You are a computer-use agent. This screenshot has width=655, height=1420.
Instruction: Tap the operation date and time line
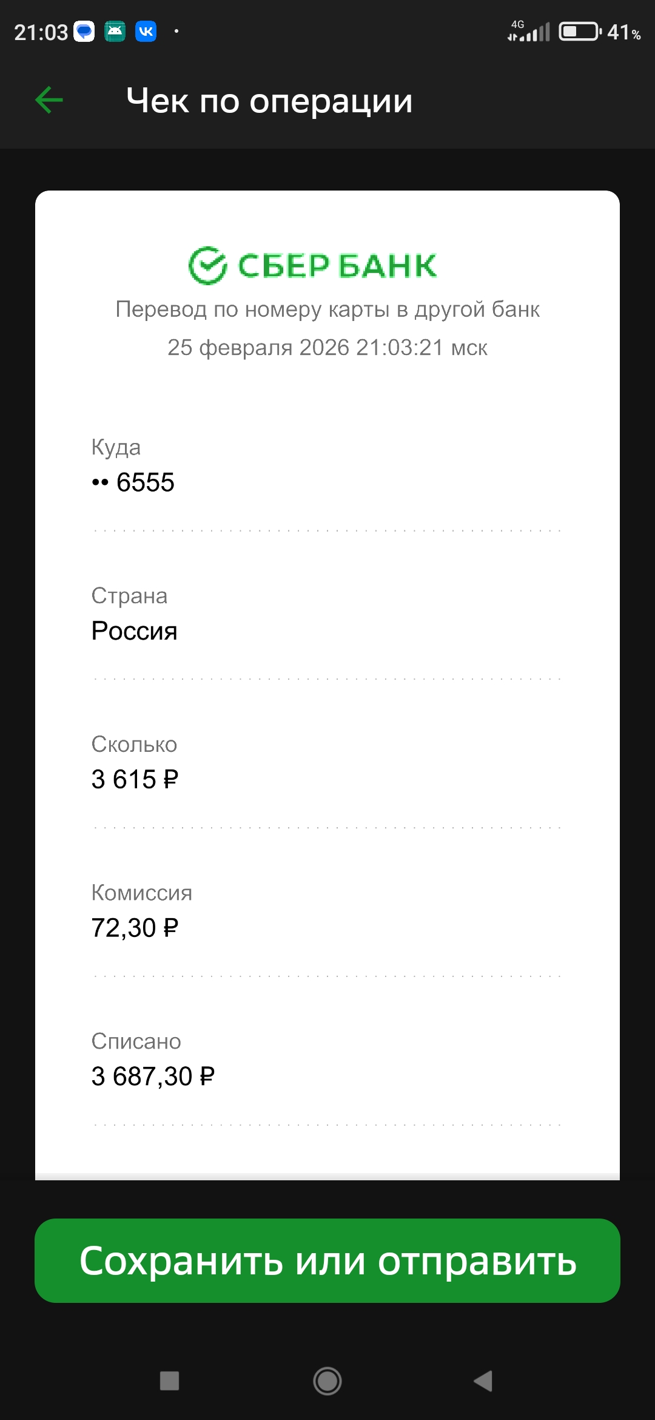coord(327,348)
